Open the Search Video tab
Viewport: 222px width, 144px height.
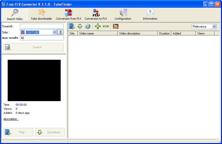tap(15, 15)
